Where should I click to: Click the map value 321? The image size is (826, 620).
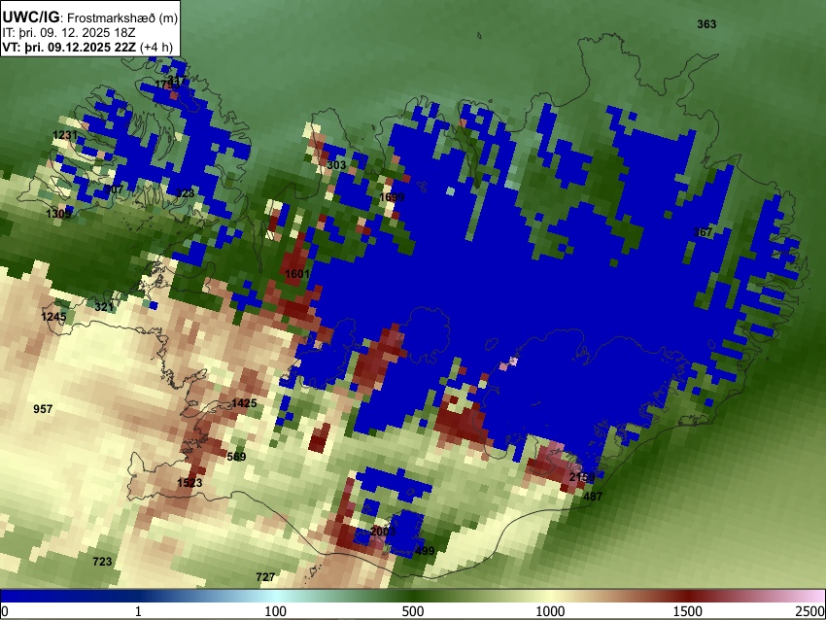pyautogui.click(x=104, y=307)
